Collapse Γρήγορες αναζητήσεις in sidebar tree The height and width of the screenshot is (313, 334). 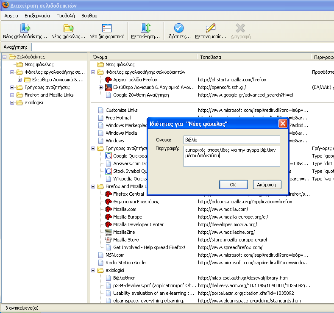pyautogui.click(x=12, y=87)
